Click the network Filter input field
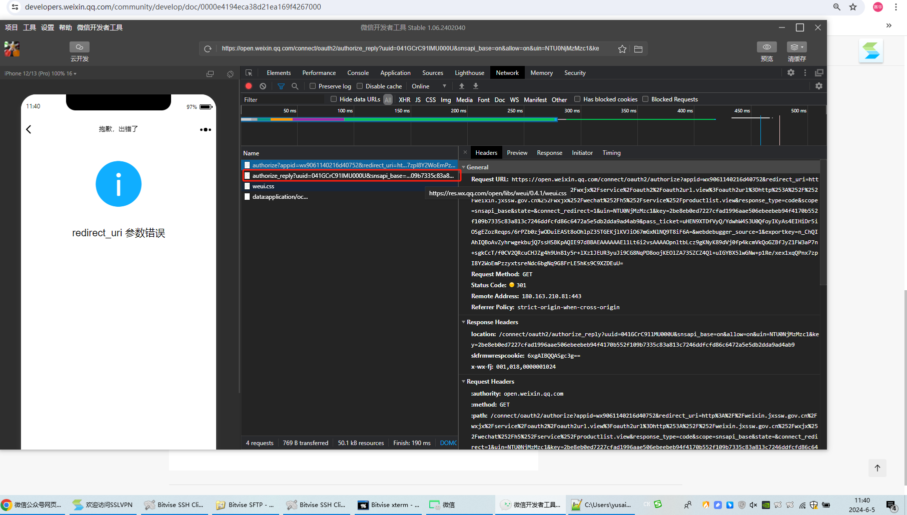This screenshot has height=515, width=907. [x=283, y=100]
